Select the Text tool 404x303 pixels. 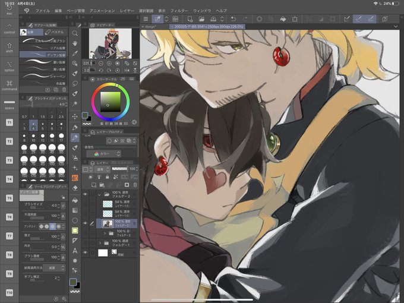pyautogui.click(x=75, y=251)
